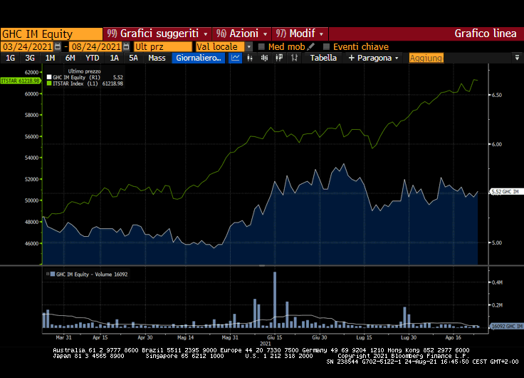Image resolution: width=524 pixels, height=378 pixels.
Task: Open the Giornaliero periodicity dropdown
Action: (x=199, y=58)
